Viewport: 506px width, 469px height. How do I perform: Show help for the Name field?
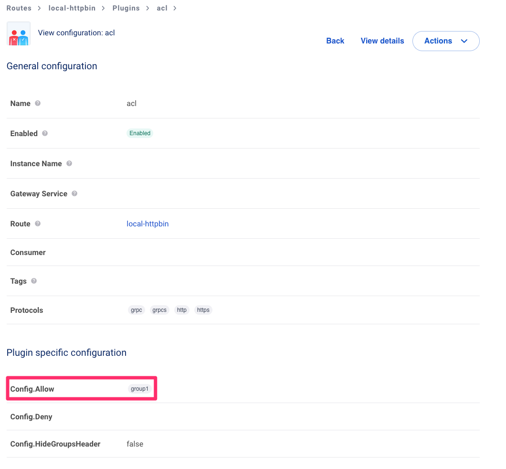[x=38, y=103]
